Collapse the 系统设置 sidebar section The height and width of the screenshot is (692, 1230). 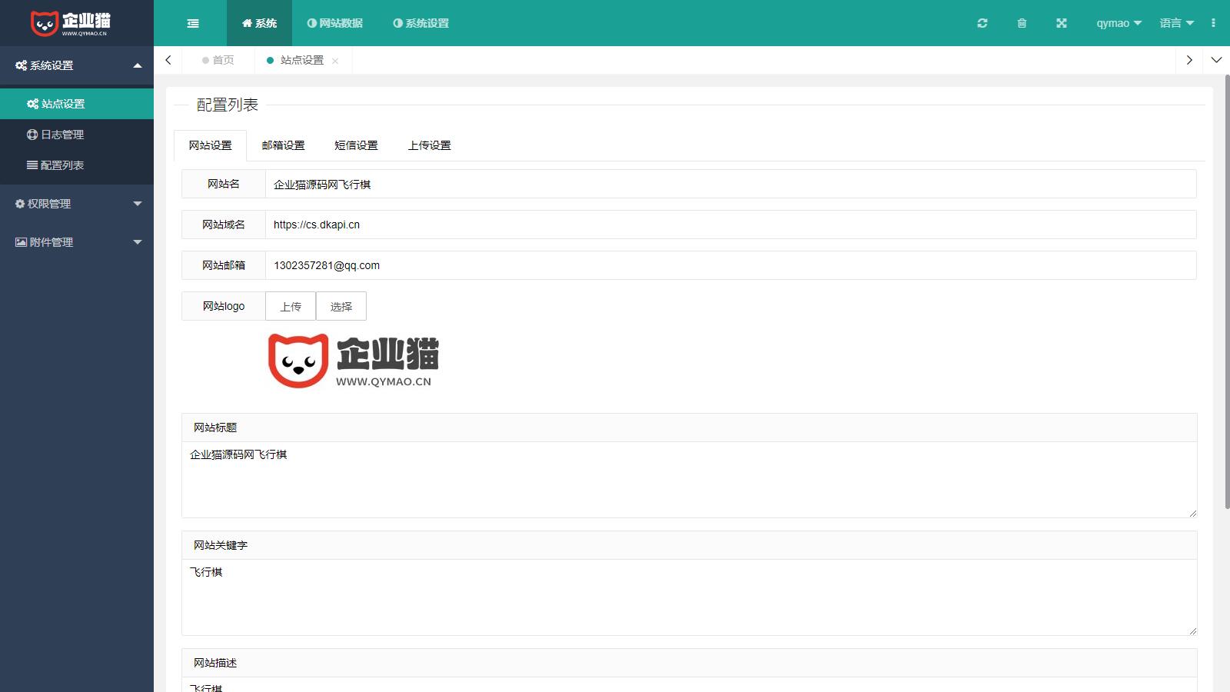click(x=77, y=65)
